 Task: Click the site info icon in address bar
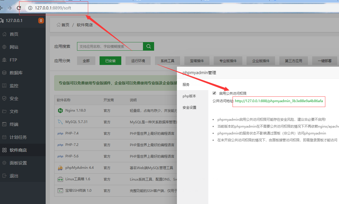(x=30, y=8)
